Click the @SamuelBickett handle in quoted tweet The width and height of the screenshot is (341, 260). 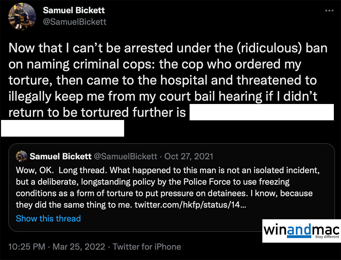(125, 156)
